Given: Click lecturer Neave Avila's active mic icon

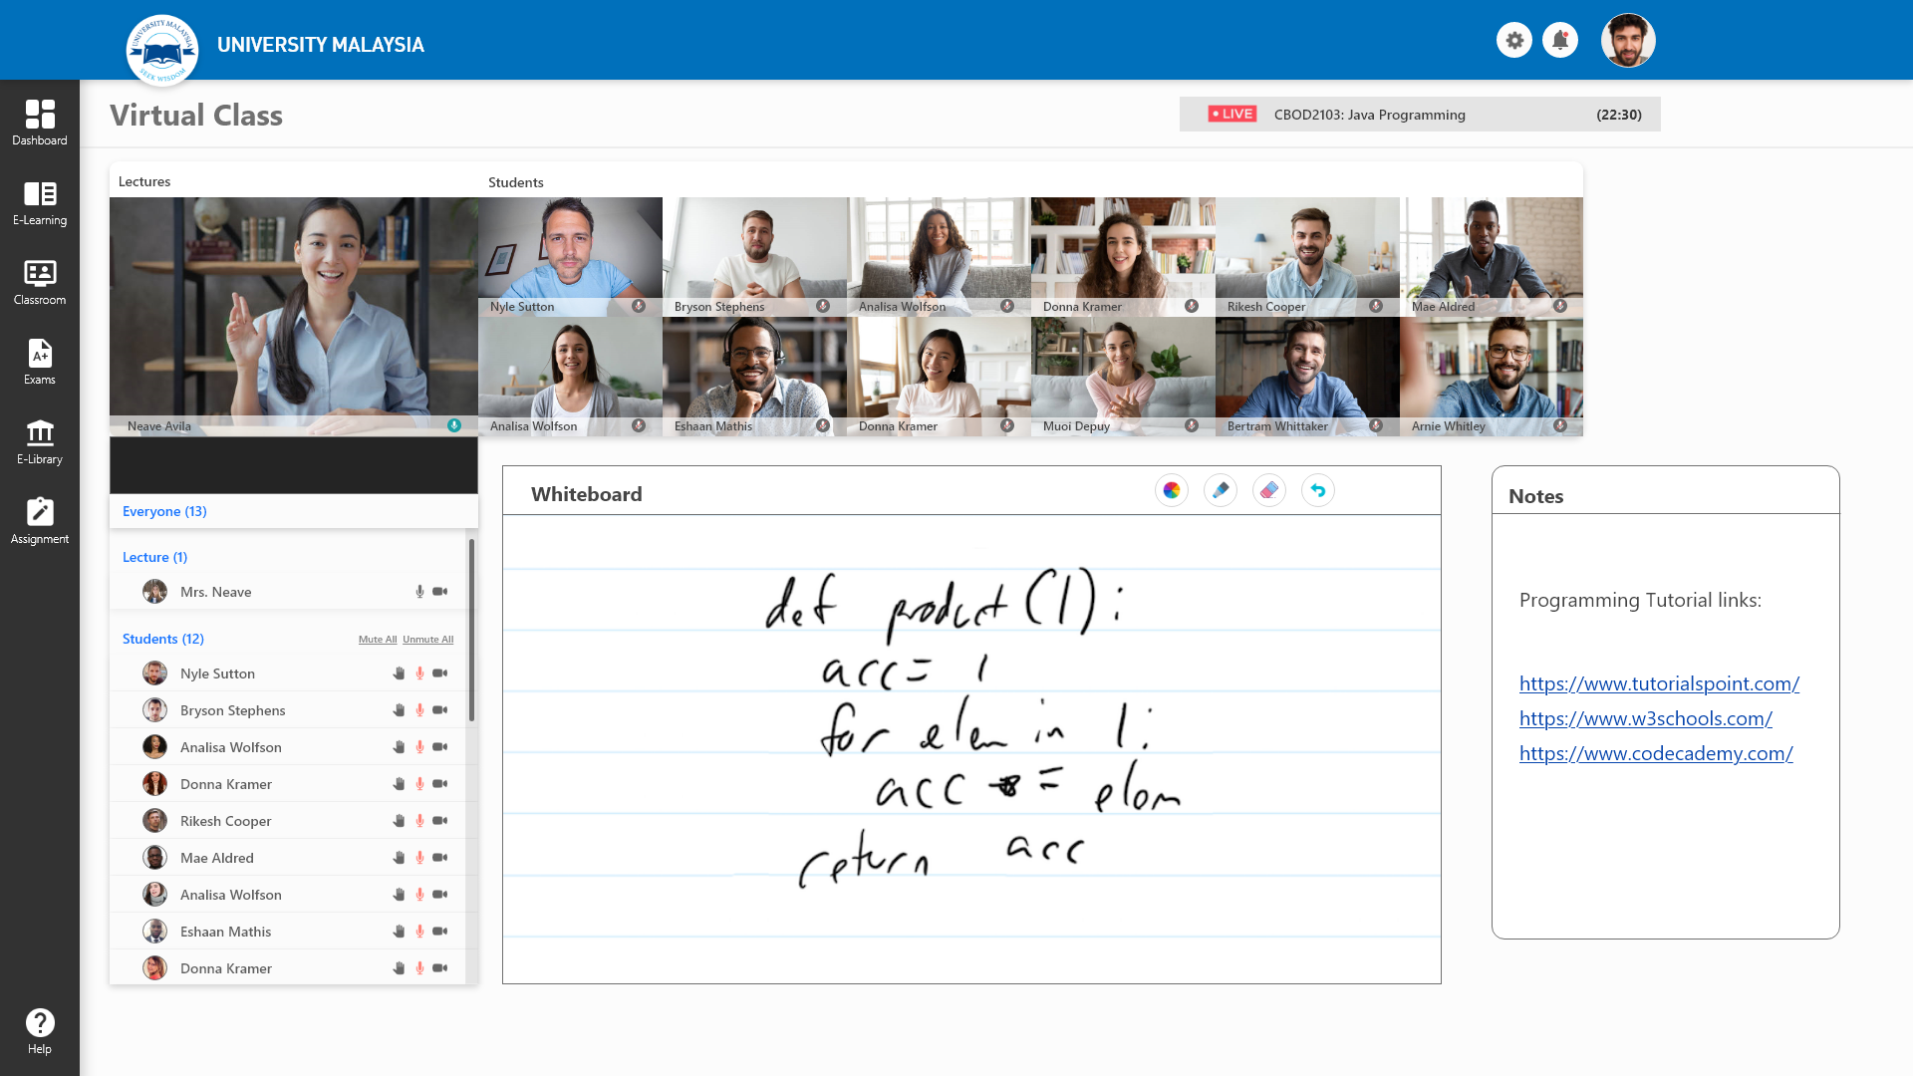Looking at the screenshot, I should coord(454,425).
